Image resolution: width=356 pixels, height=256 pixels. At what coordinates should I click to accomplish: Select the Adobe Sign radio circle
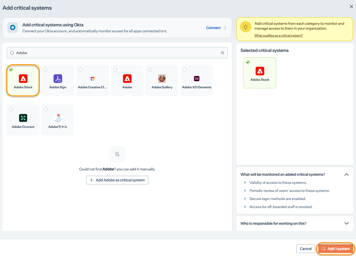pyautogui.click(x=46, y=70)
